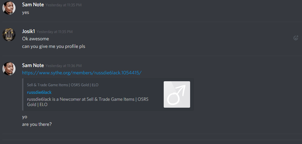Click the "Yesterday at 11:36 PM" timestamp
302x144 pixels.
coord(64,66)
